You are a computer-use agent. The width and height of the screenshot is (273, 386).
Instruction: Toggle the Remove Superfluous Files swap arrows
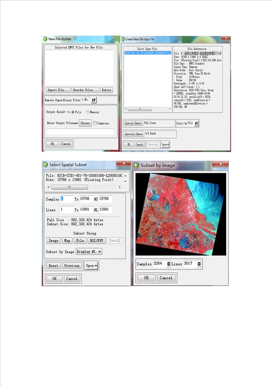(94, 100)
